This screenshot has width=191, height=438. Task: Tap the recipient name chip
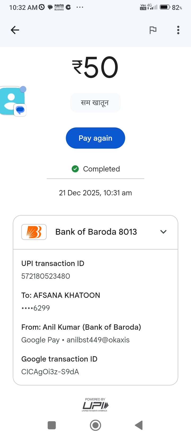[95, 103]
